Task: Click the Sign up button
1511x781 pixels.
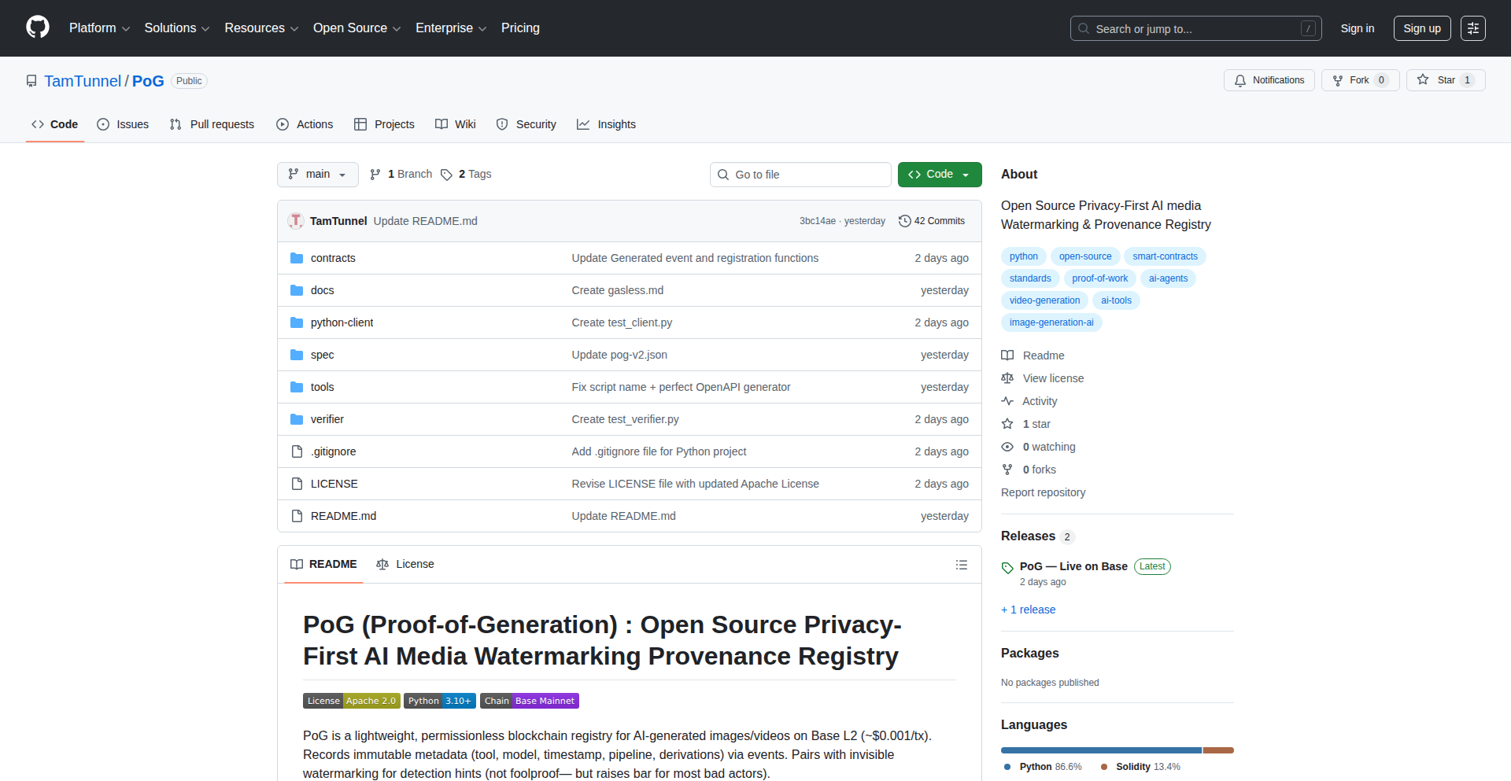Action: [1421, 28]
